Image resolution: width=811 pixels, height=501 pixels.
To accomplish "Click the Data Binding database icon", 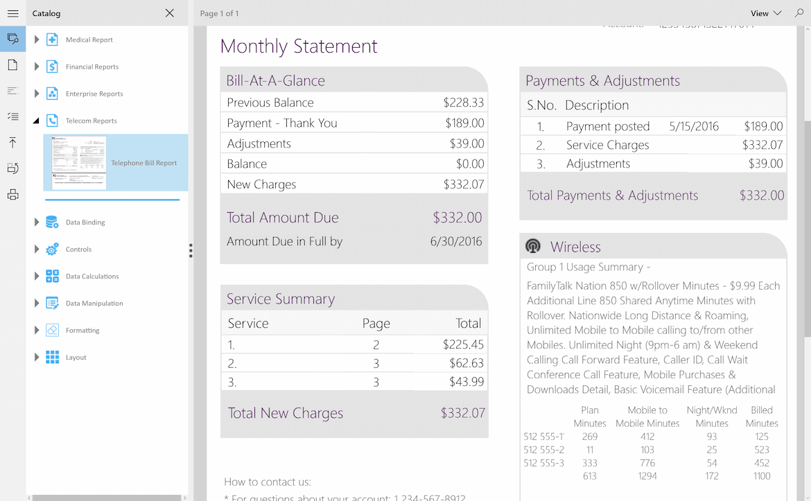I will point(52,222).
